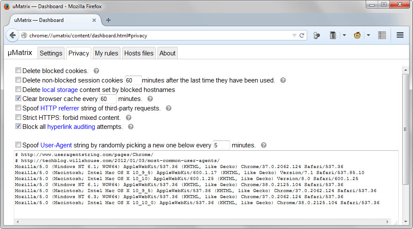413x229 pixels.
Task: Show help for Delete blocked cookies
Action: (96, 71)
